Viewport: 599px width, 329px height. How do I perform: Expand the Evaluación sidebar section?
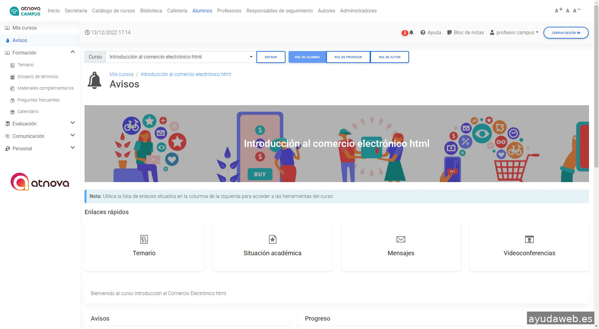[x=73, y=123]
